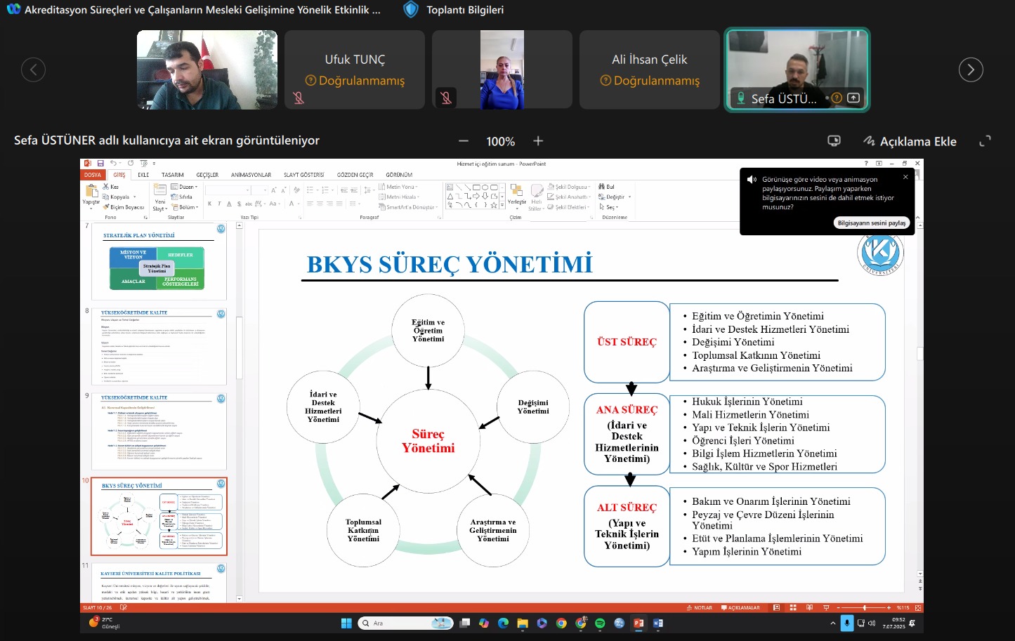Toggle bold K formatting

tap(209, 204)
